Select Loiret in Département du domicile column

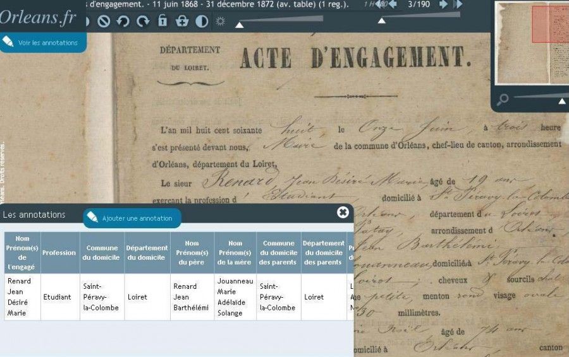[147, 297]
